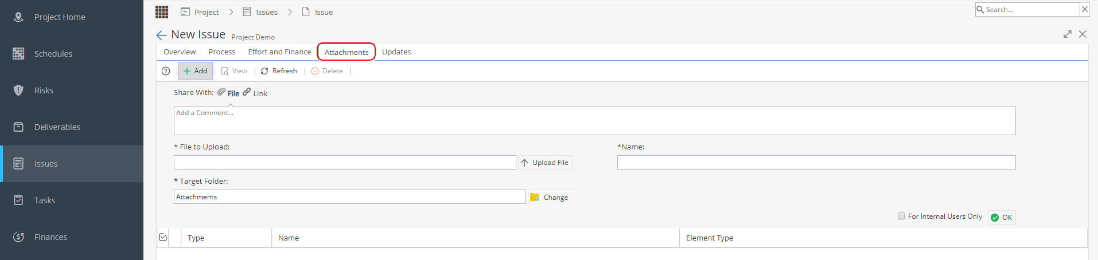Click the Risks shield icon in sidebar
This screenshot has height=260, width=1098.
tap(18, 90)
